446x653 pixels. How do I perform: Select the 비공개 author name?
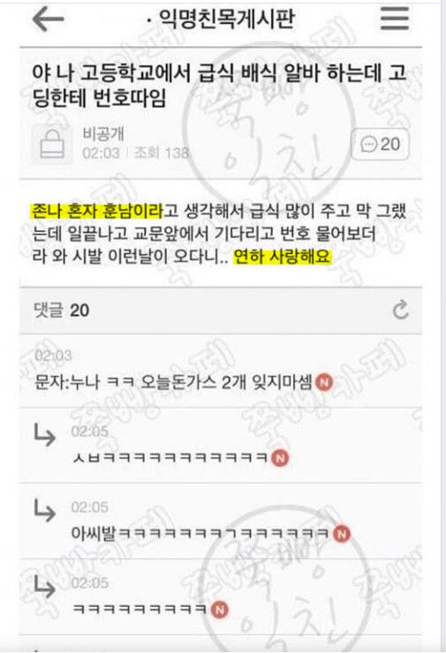point(103,134)
